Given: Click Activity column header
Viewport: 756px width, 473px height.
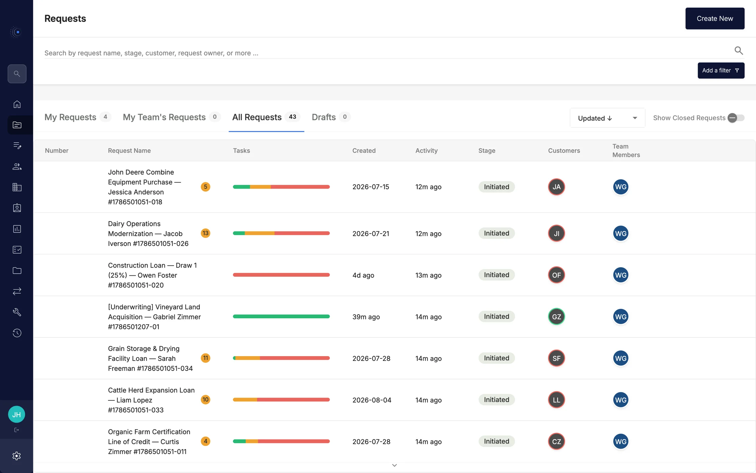Looking at the screenshot, I should click(426, 151).
